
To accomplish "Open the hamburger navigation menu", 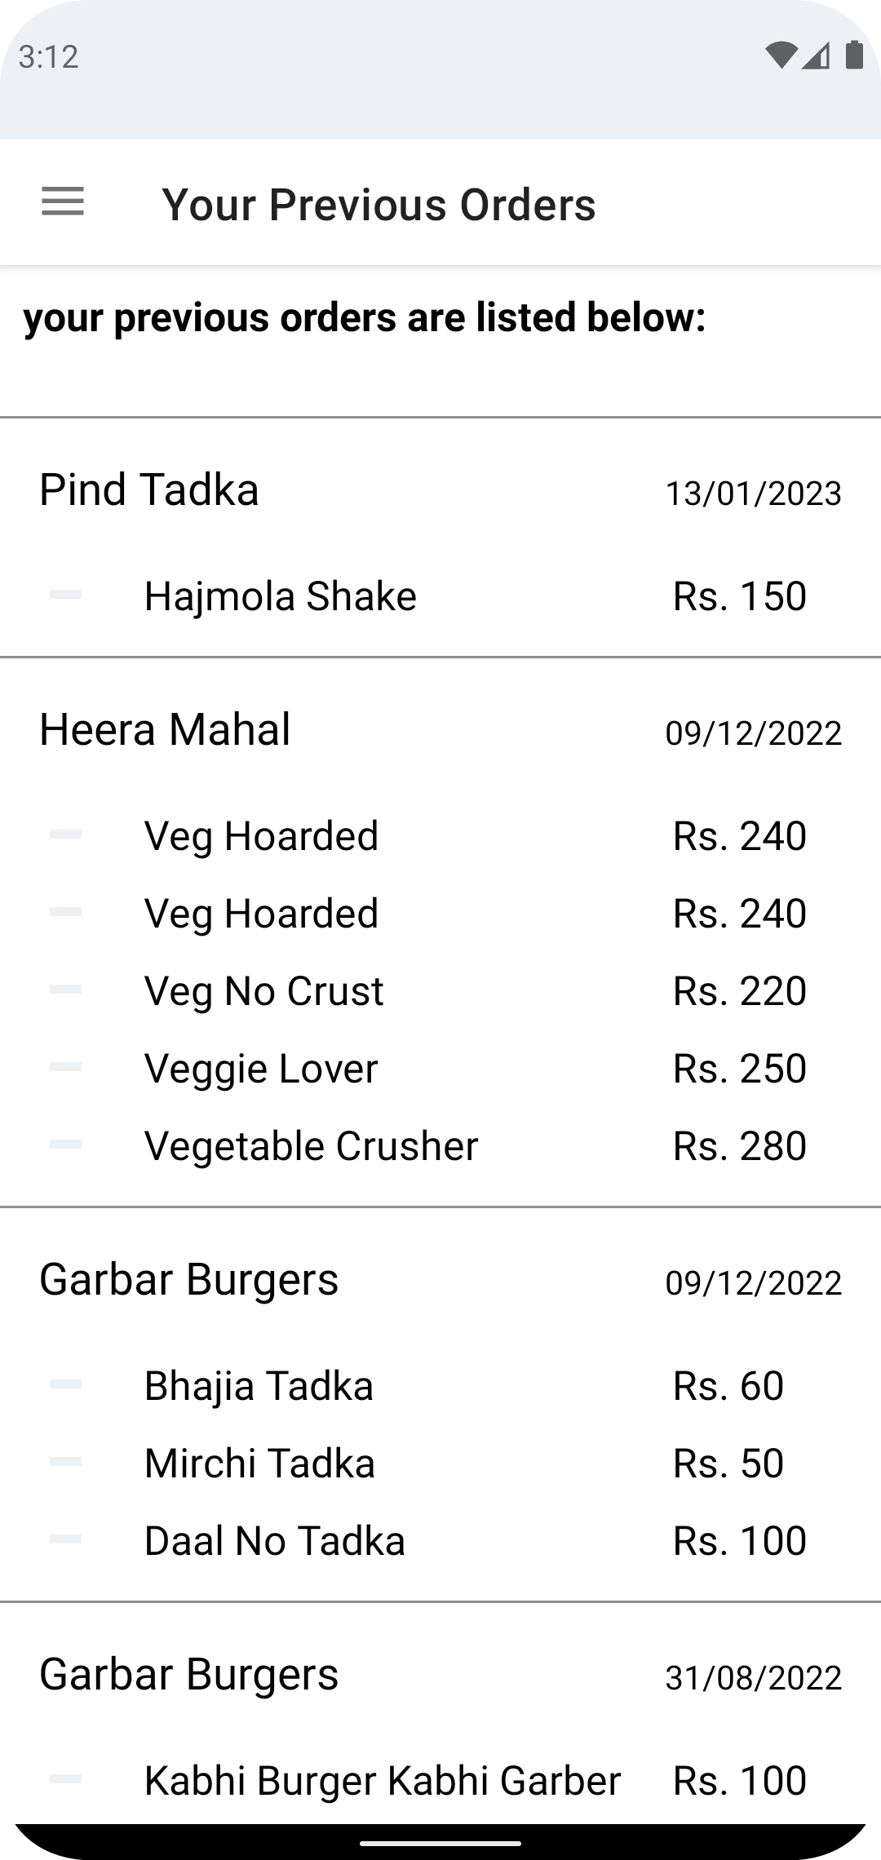I will click(63, 201).
